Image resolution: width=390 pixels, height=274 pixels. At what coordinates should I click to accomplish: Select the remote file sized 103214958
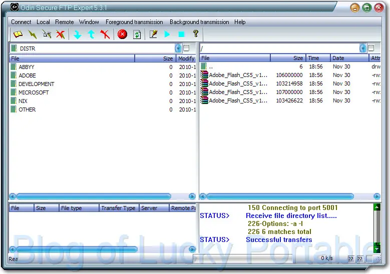[290, 83]
